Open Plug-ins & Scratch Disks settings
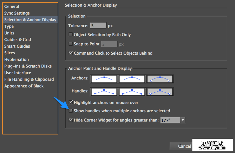The width and height of the screenshot is (235, 153). tap(28, 66)
